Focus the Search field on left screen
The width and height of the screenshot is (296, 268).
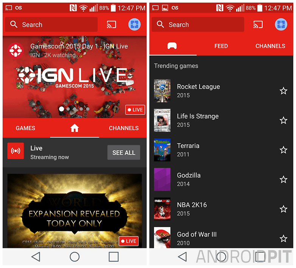point(51,24)
